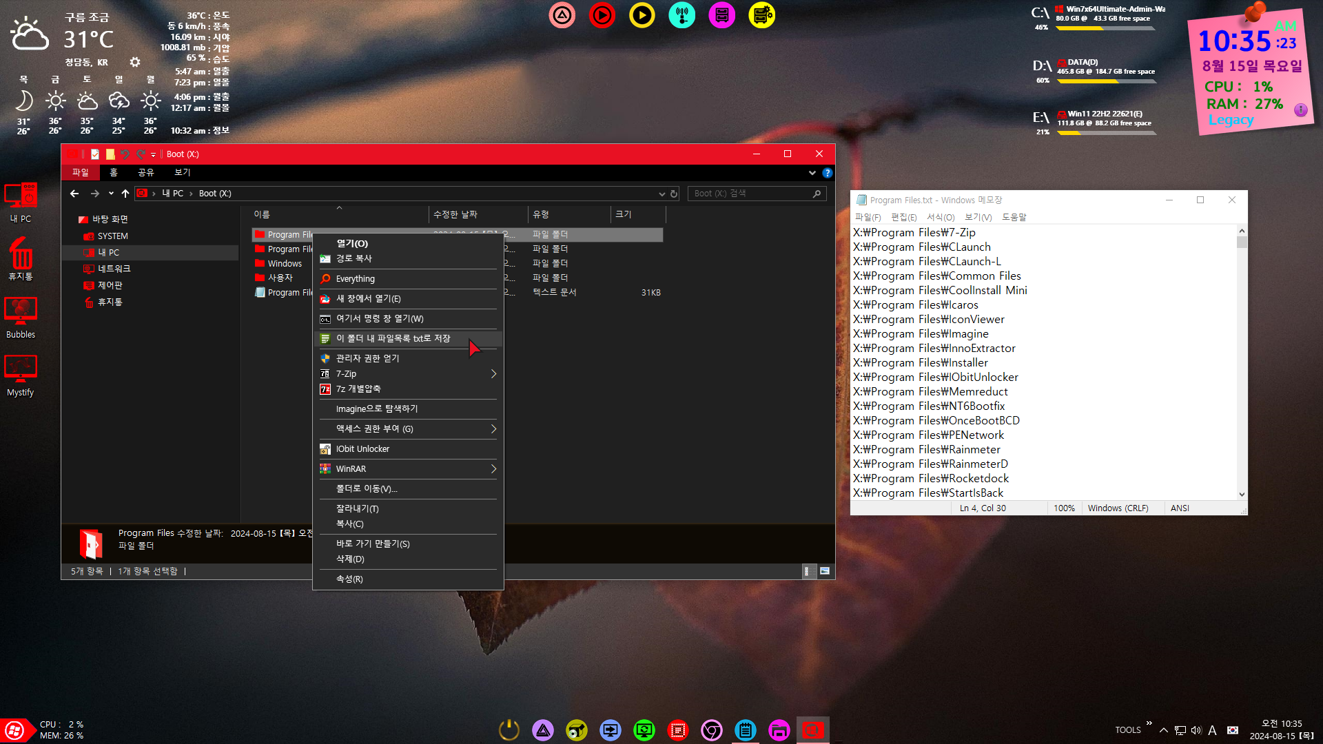Screen dimensions: 1323x744
Task: Choose 이 폴더 내 파일목록 txt로 저장
Action: click(408, 338)
